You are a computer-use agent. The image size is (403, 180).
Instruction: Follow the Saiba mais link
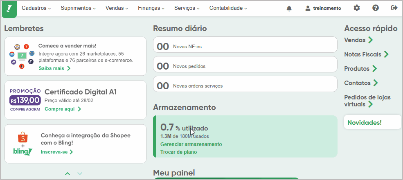[x=52, y=68]
